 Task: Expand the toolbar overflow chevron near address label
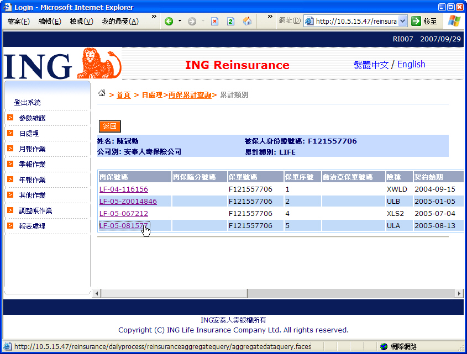270,17
